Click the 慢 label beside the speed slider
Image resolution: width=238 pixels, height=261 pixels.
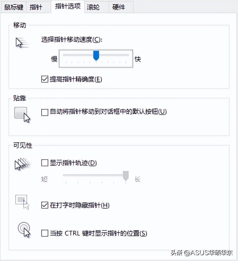pyautogui.click(x=54, y=59)
